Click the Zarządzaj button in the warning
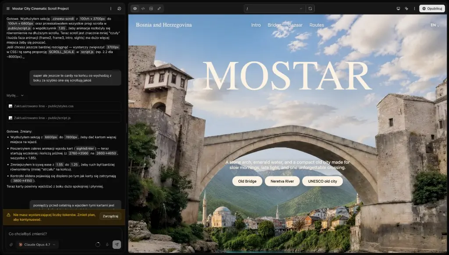The width and height of the screenshot is (449, 255). point(110,216)
